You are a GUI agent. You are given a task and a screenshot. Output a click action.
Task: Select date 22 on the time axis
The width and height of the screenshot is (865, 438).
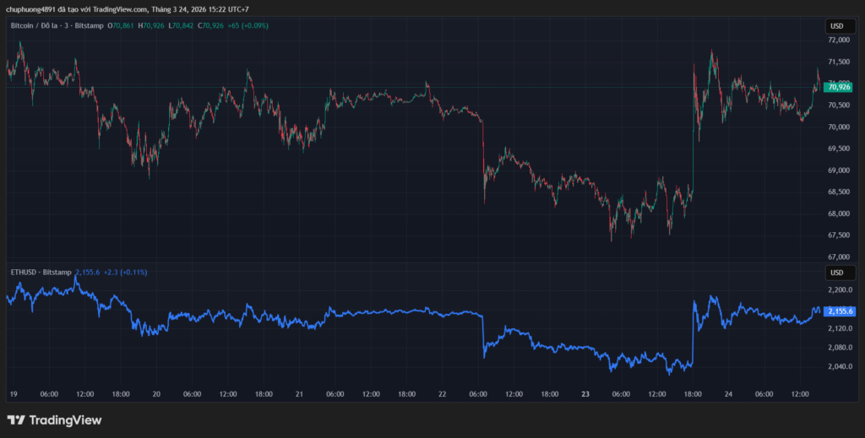point(442,393)
